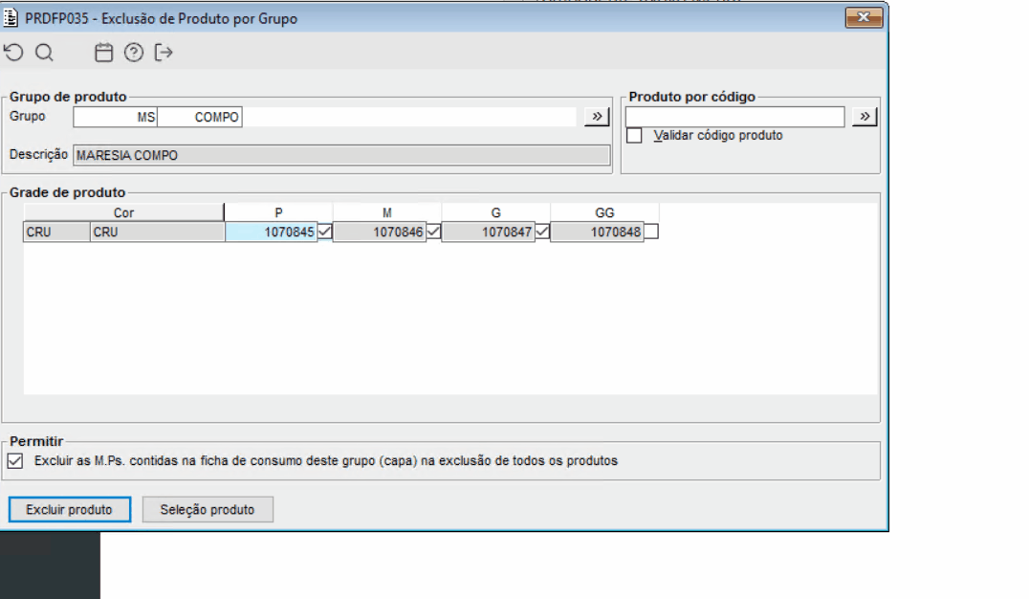Open the search magnifier tool
The image size is (1029, 599).
point(44,53)
